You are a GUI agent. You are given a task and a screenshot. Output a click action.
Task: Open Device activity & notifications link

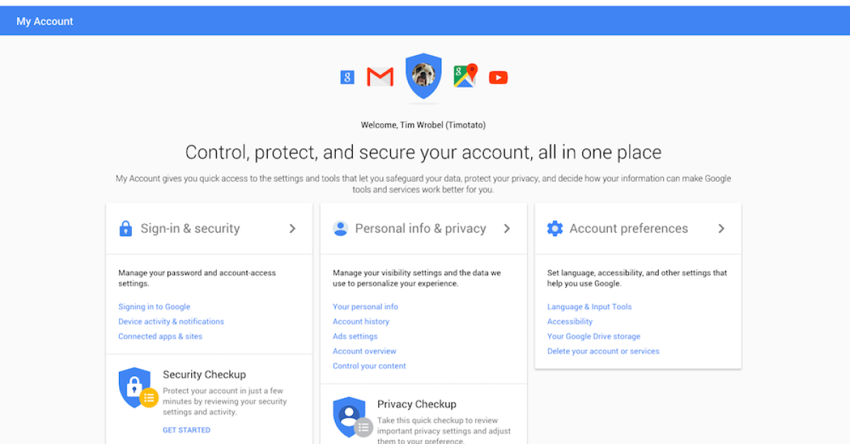pos(171,322)
